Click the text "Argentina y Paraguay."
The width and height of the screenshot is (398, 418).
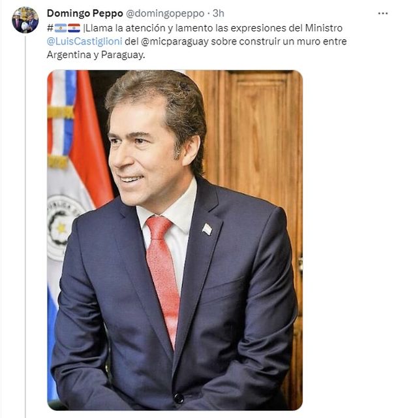pos(96,55)
